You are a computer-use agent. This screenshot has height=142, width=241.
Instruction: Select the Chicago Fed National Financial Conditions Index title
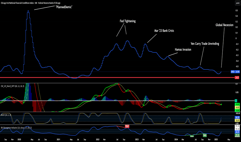pos(31,3)
